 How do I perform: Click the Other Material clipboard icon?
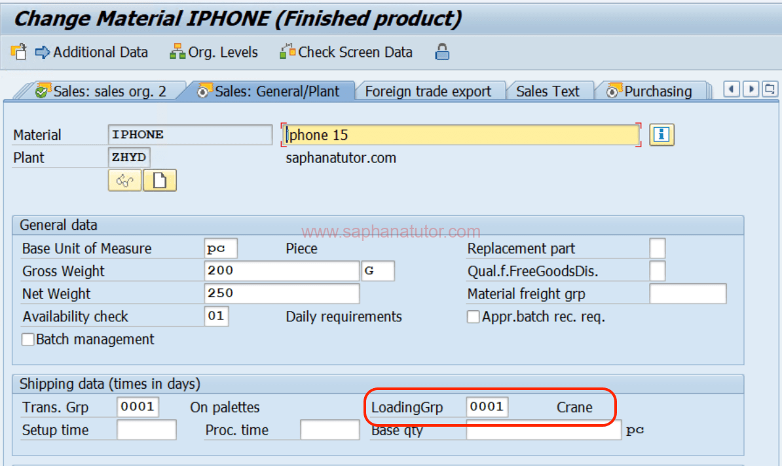tap(18, 52)
